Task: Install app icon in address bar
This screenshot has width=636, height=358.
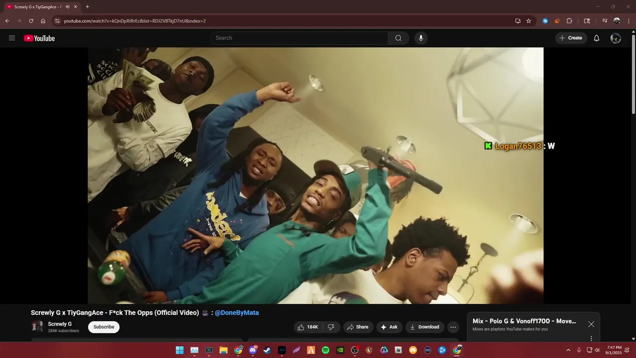Action: (518, 21)
